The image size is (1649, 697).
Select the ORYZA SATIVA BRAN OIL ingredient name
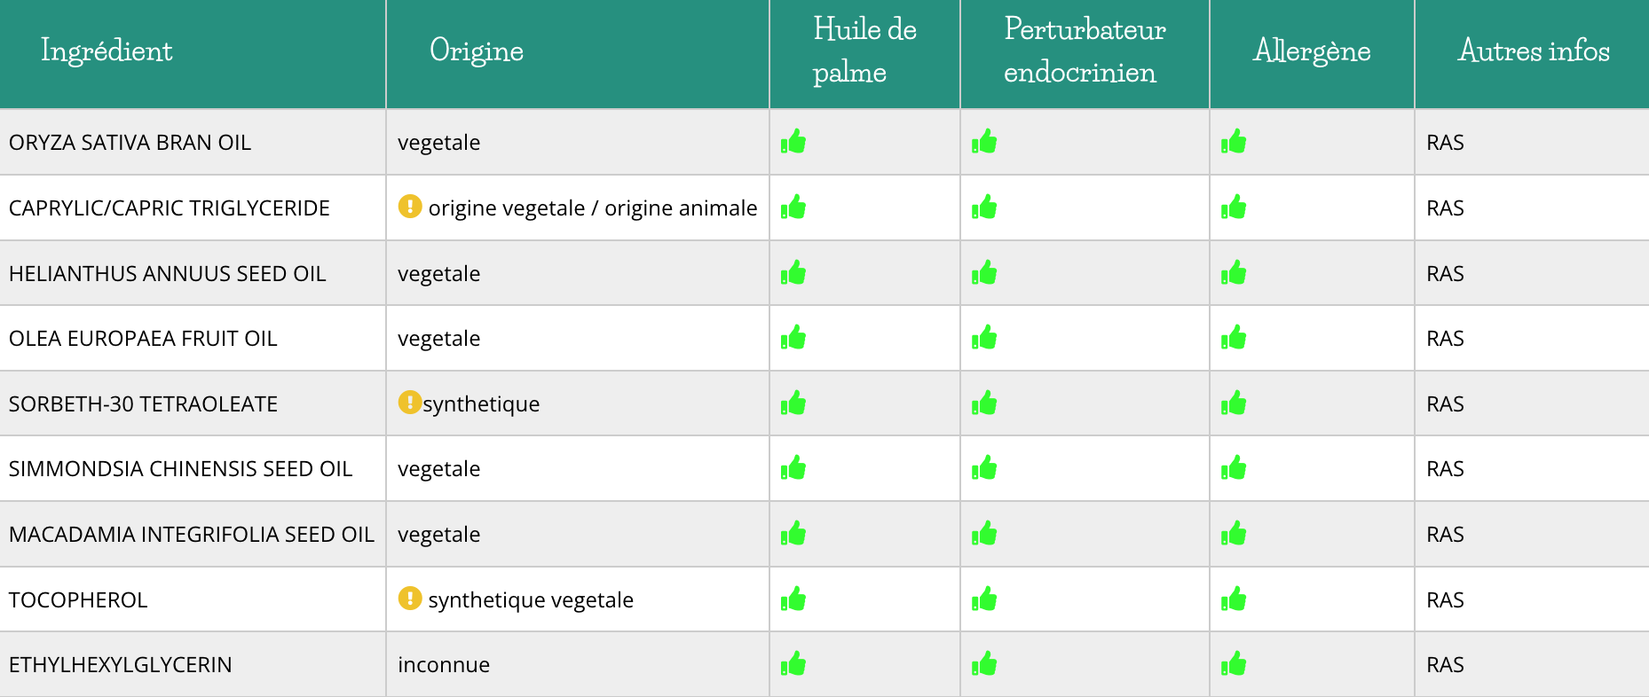(130, 143)
